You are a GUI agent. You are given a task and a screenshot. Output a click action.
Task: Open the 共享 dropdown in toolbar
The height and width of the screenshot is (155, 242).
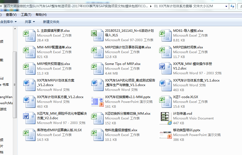pos(30,22)
